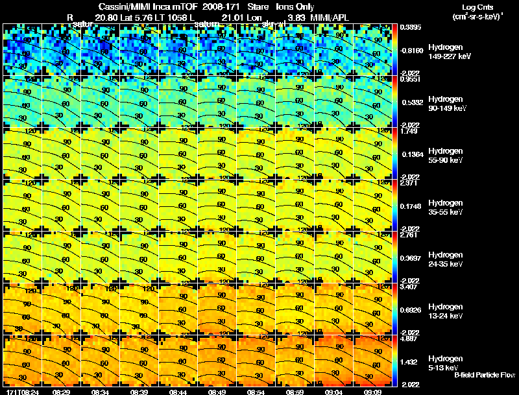The height and width of the screenshot is (395, 519).
Task: Click the 'Stare' word in title
Action: click(x=258, y=7)
